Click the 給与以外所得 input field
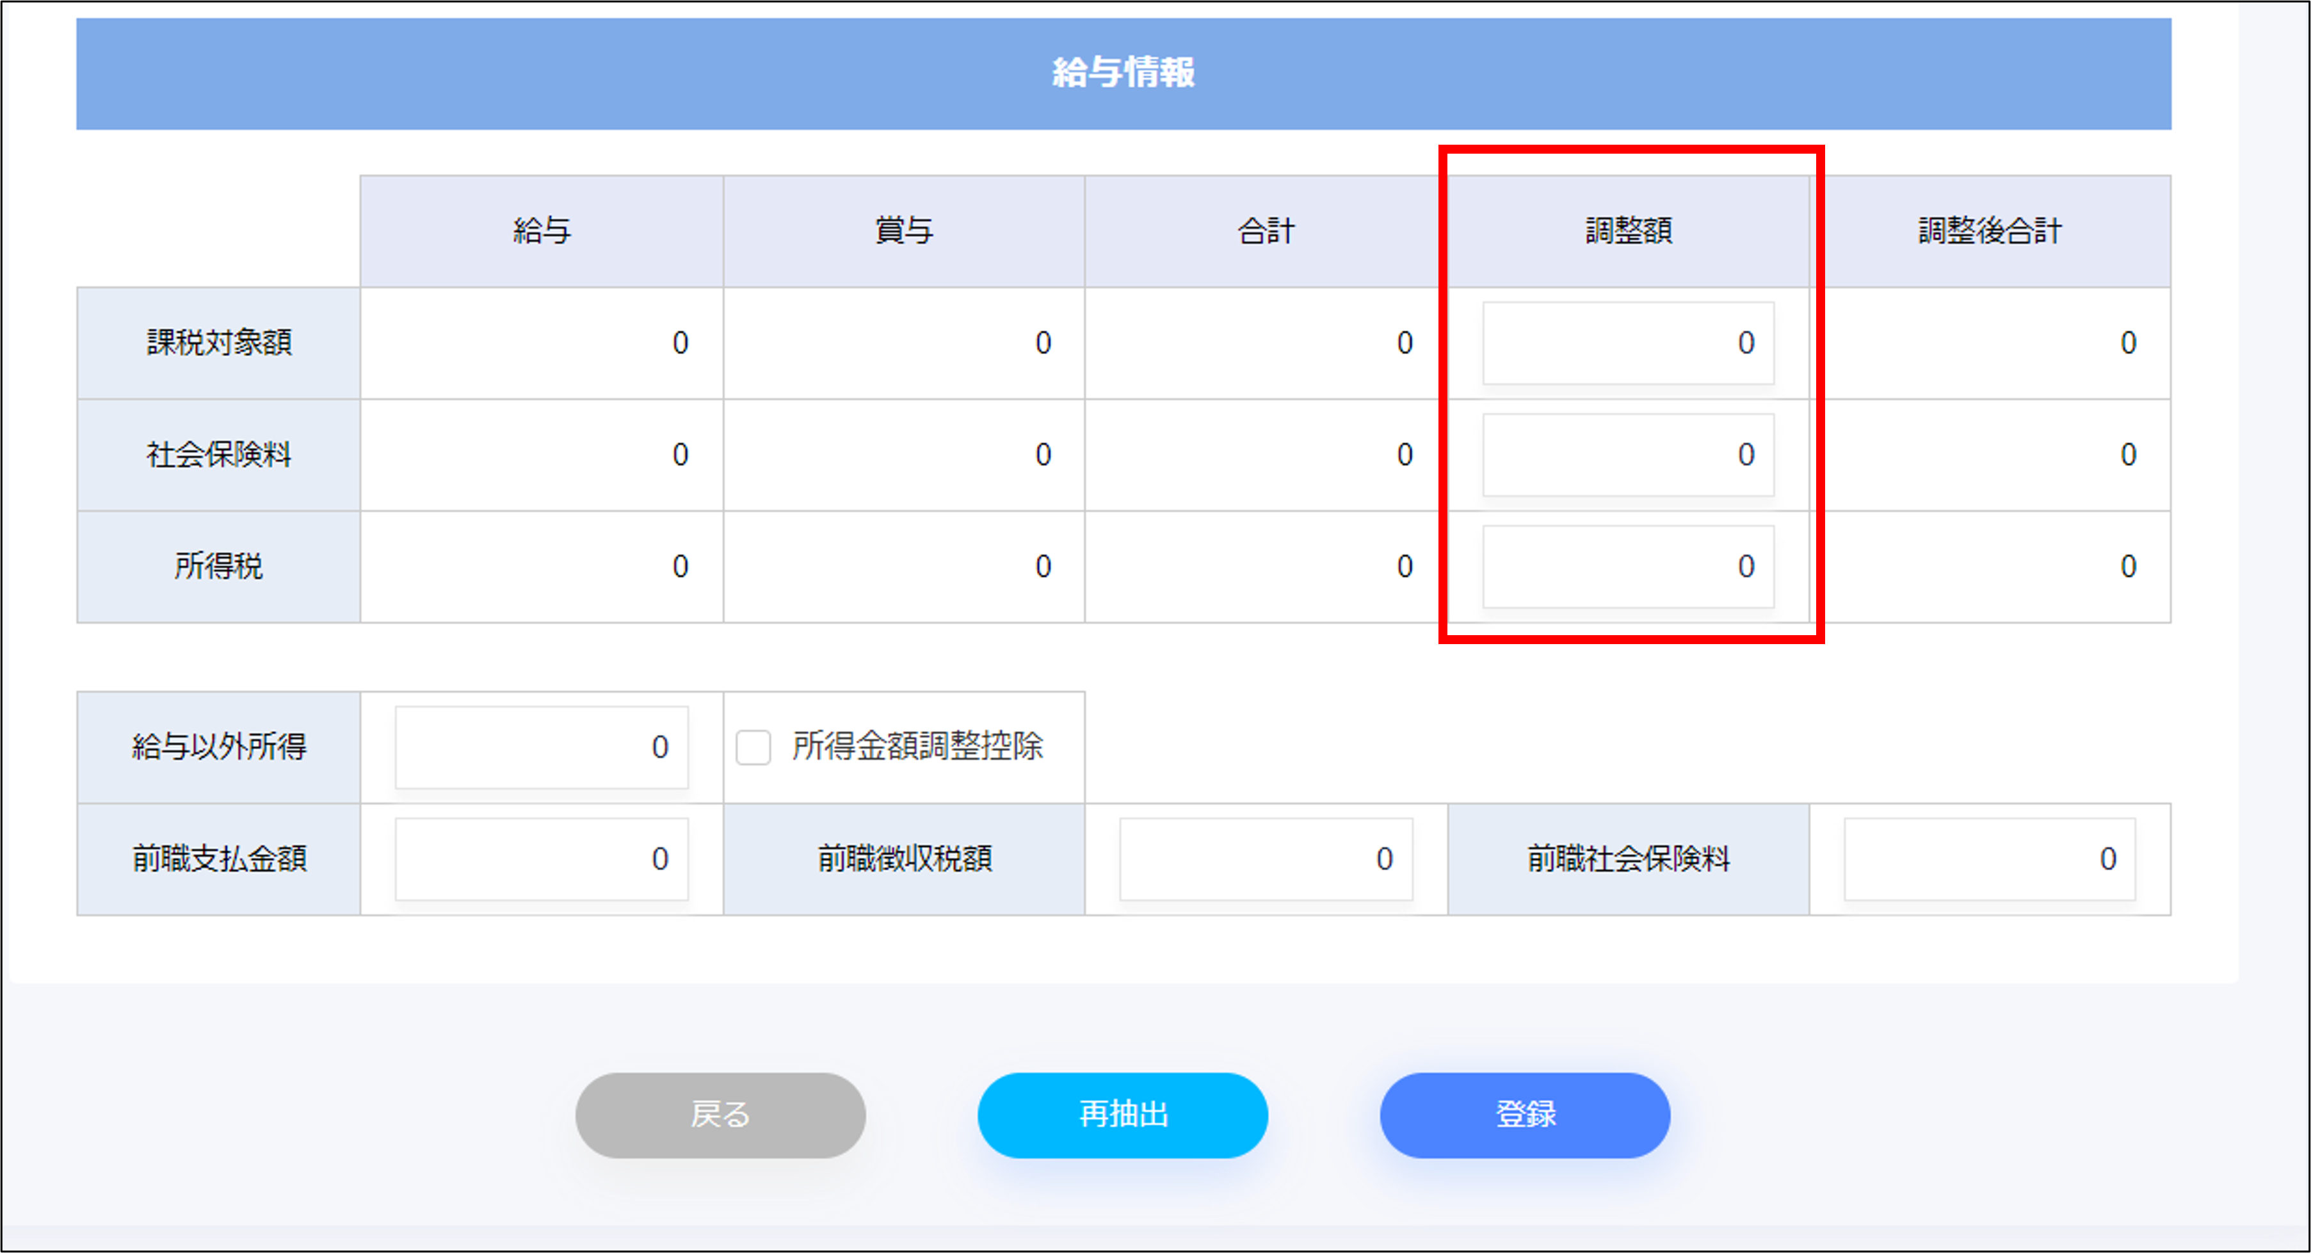Image resolution: width=2311 pixels, height=1253 pixels. pyautogui.click(x=542, y=747)
